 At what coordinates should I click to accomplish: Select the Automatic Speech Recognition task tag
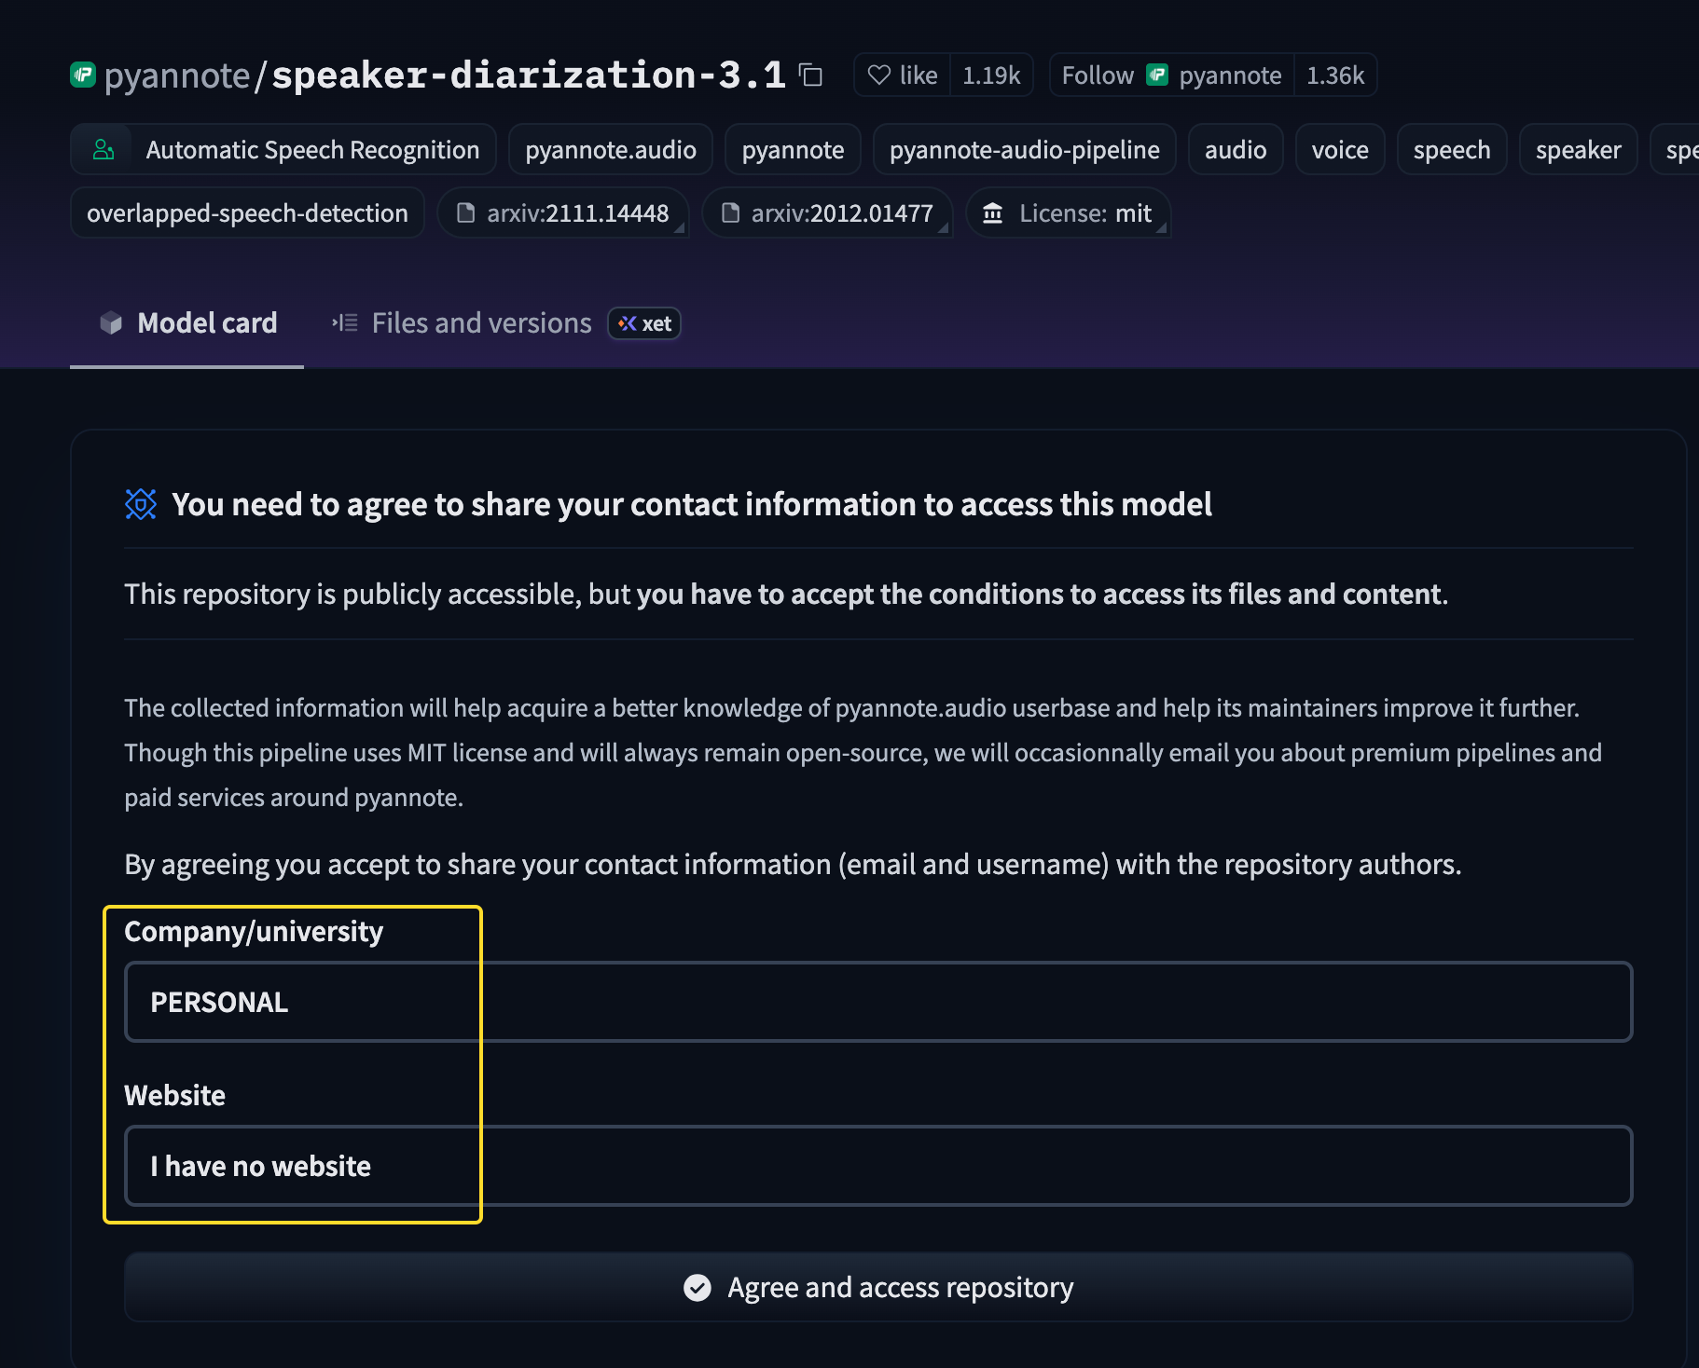tap(283, 150)
